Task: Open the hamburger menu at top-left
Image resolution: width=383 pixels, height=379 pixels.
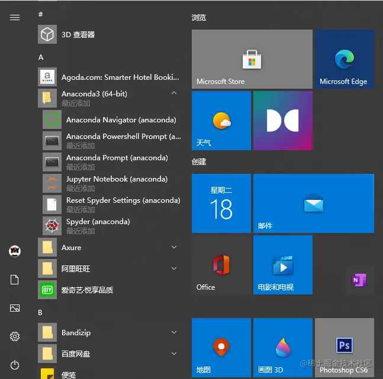Action: point(15,17)
